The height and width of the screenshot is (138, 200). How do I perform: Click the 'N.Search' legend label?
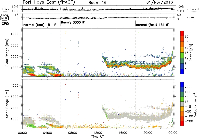click(193, 9)
